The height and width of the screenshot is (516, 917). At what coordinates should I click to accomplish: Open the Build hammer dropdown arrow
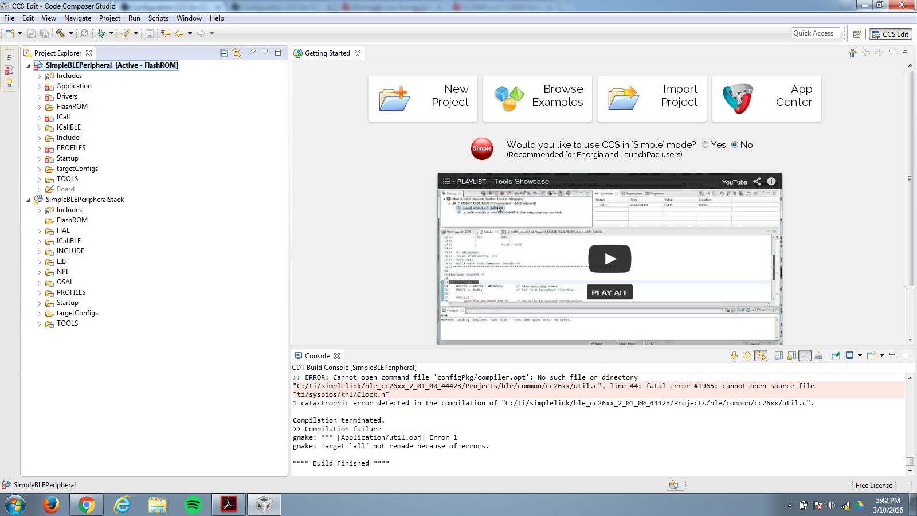click(x=70, y=33)
